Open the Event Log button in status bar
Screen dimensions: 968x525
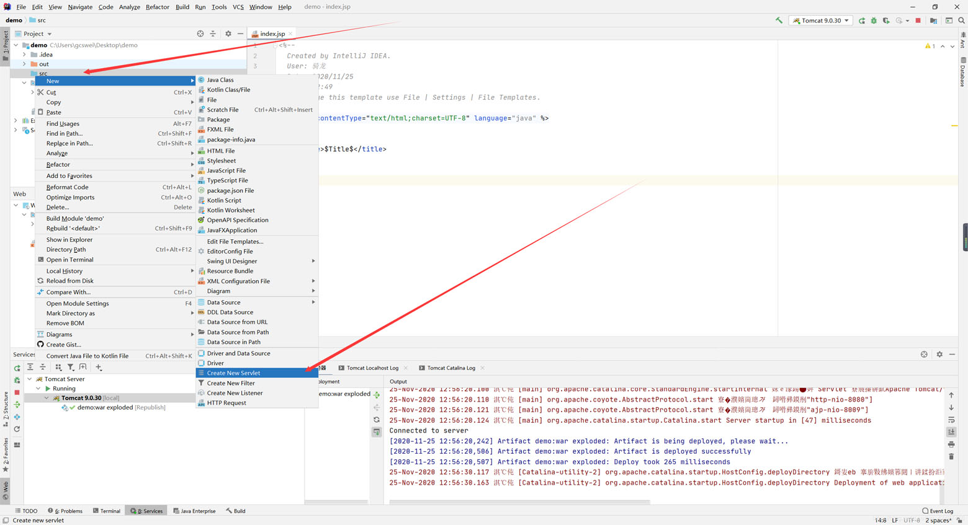pyautogui.click(x=937, y=511)
